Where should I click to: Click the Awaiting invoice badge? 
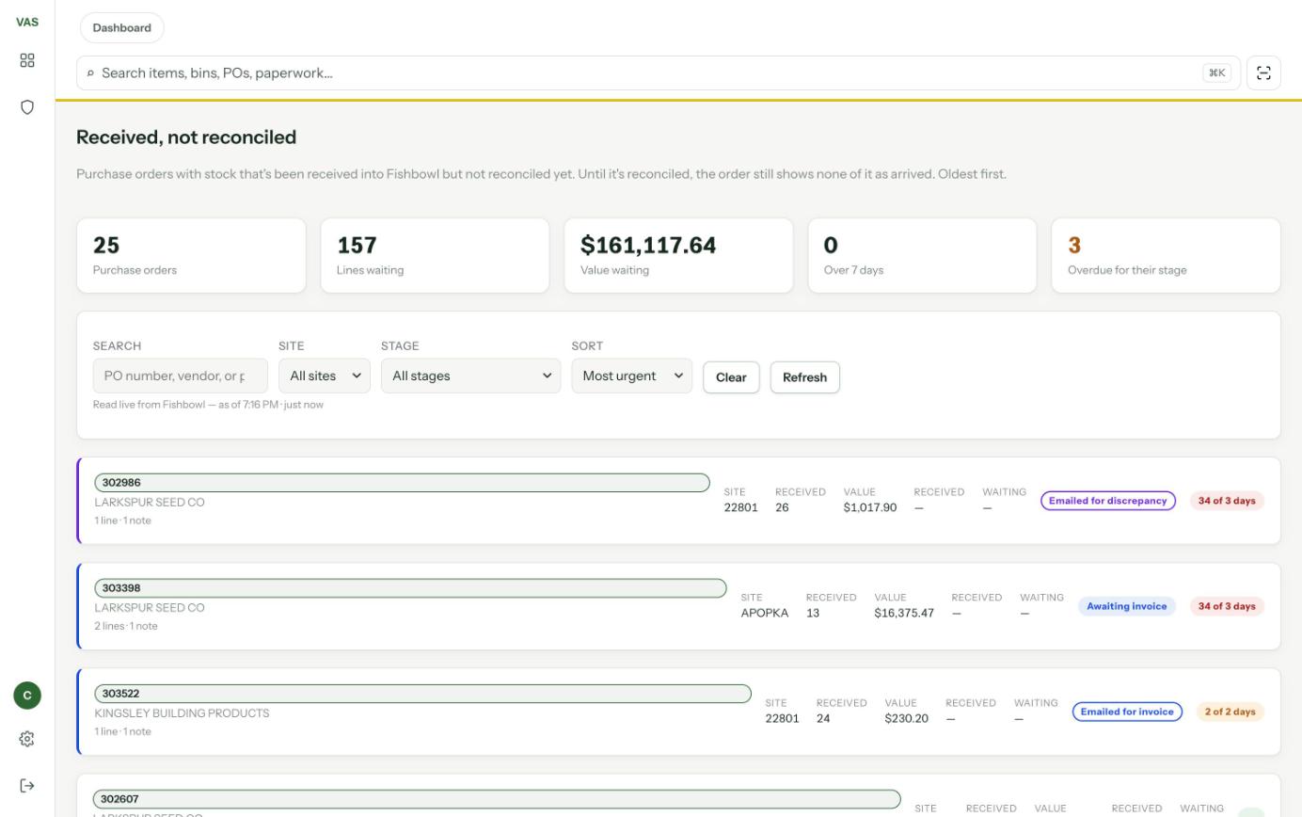1126,606
